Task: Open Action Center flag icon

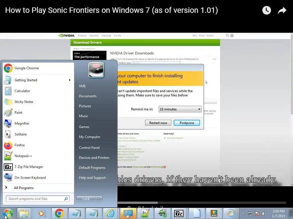Action: [x=257, y=214]
